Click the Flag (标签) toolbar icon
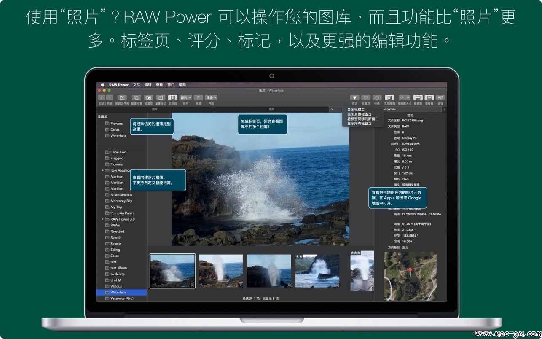Screen dimensions: 542x339 pyautogui.click(x=198, y=98)
